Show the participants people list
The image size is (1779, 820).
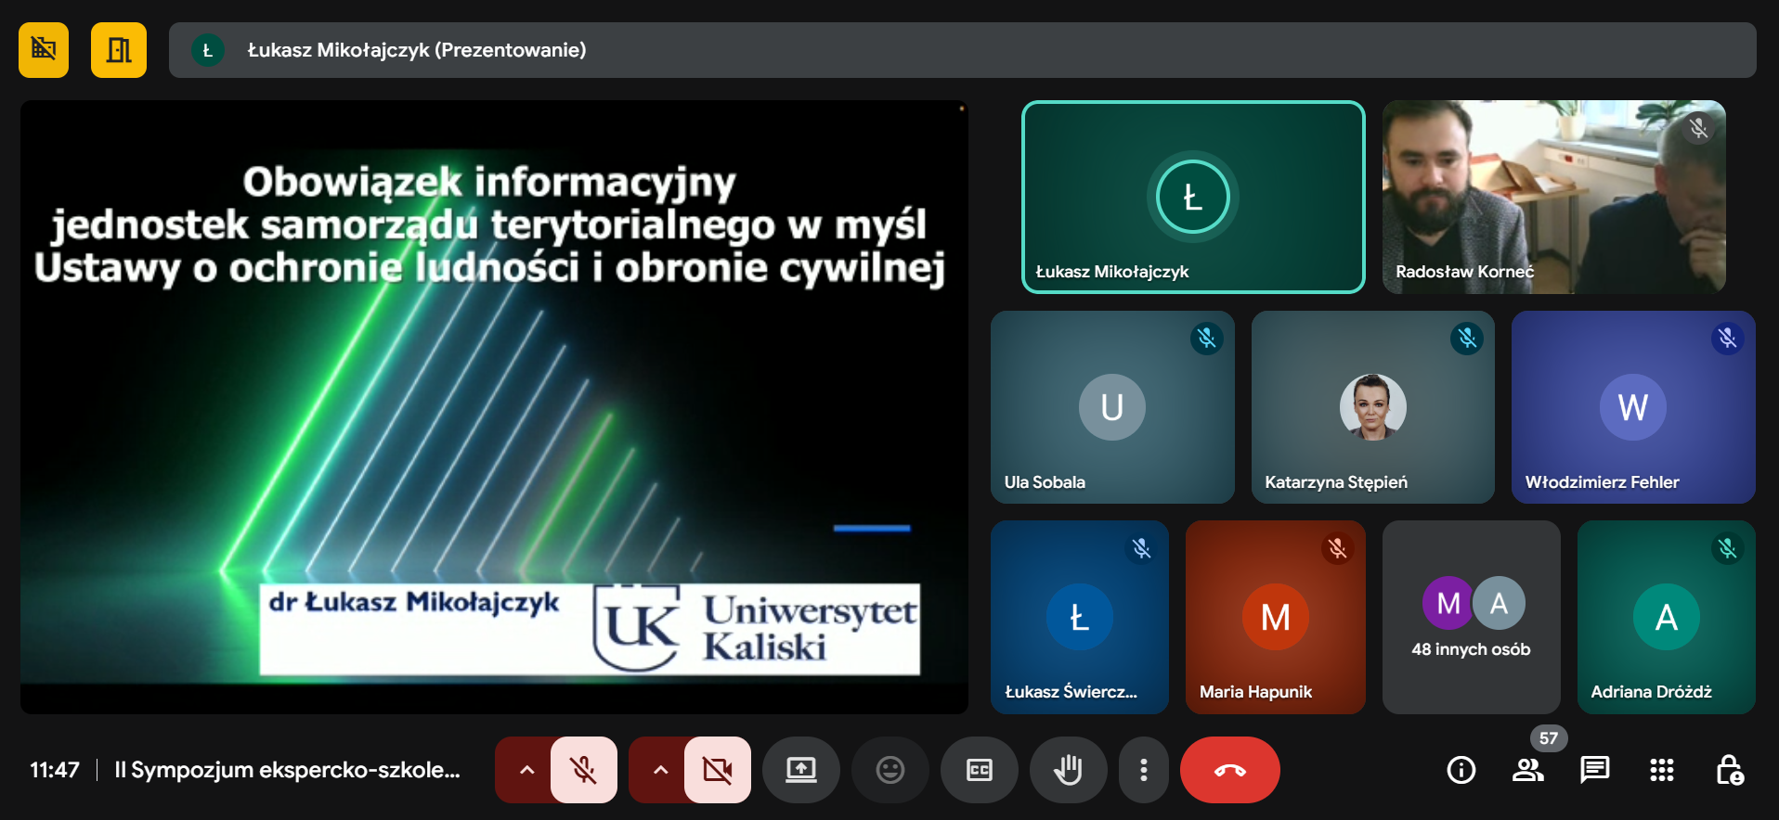click(x=1527, y=770)
